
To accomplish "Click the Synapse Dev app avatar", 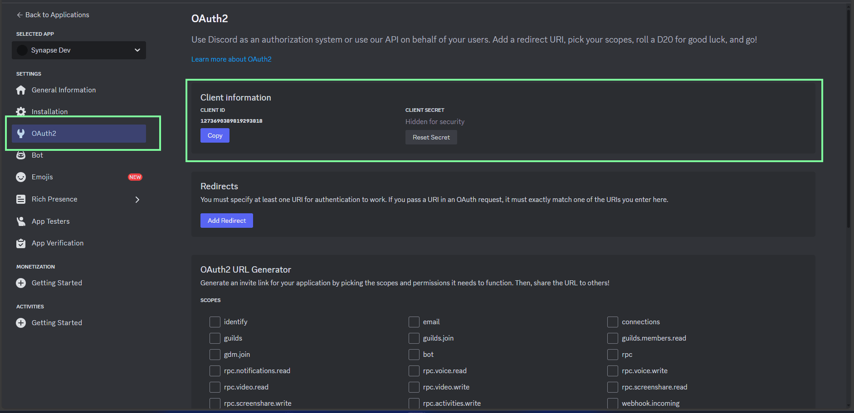I will 22,50.
